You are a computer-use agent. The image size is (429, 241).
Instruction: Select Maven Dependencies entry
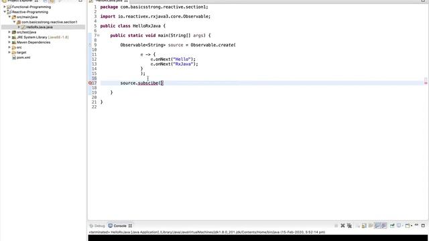point(34,42)
